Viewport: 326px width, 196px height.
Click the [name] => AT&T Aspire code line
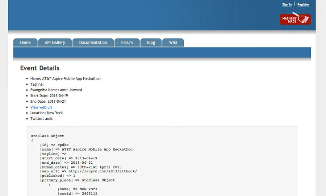pos(86,149)
